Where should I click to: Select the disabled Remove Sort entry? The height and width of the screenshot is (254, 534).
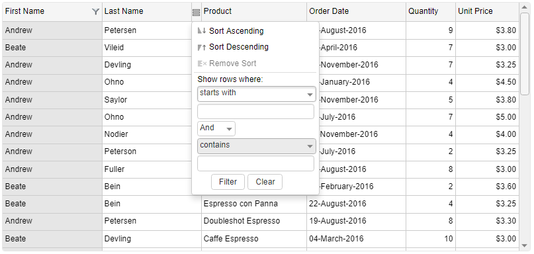255,63
